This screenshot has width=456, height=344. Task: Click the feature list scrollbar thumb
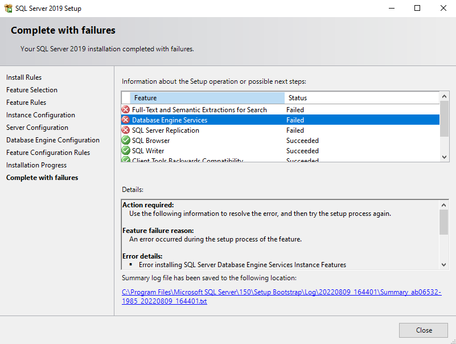(x=444, y=118)
